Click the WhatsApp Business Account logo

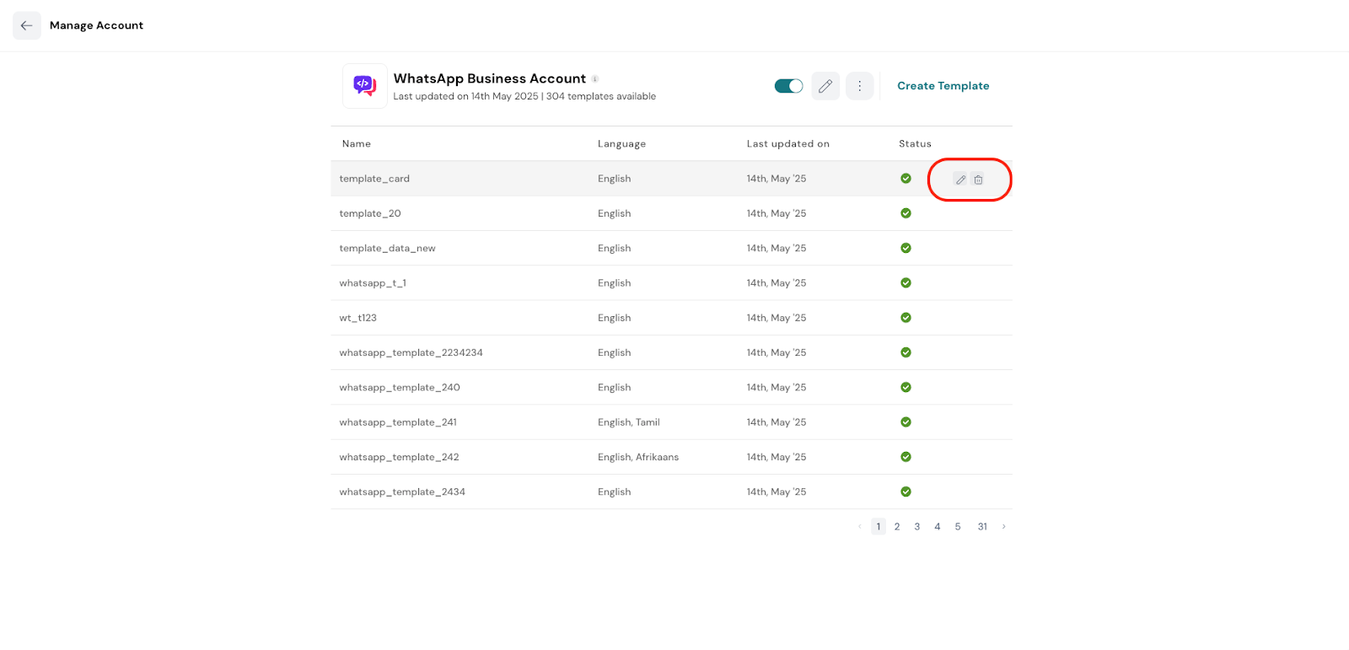click(365, 86)
